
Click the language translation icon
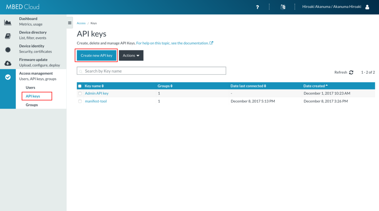283,7
